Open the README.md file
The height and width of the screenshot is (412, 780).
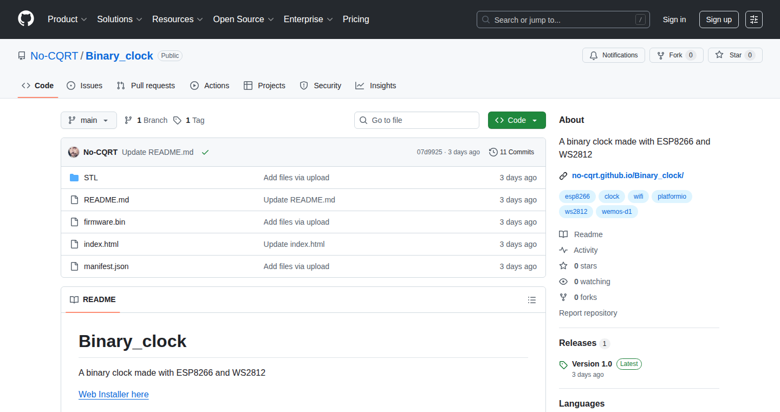106,200
